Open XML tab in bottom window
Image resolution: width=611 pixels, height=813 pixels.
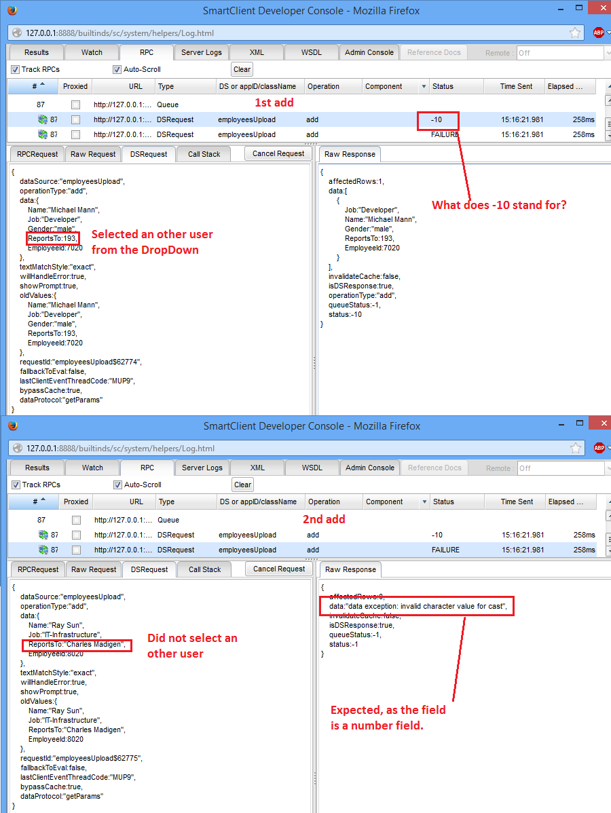pos(257,468)
